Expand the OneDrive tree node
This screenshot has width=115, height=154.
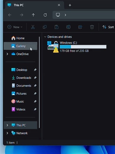coord(7,54)
